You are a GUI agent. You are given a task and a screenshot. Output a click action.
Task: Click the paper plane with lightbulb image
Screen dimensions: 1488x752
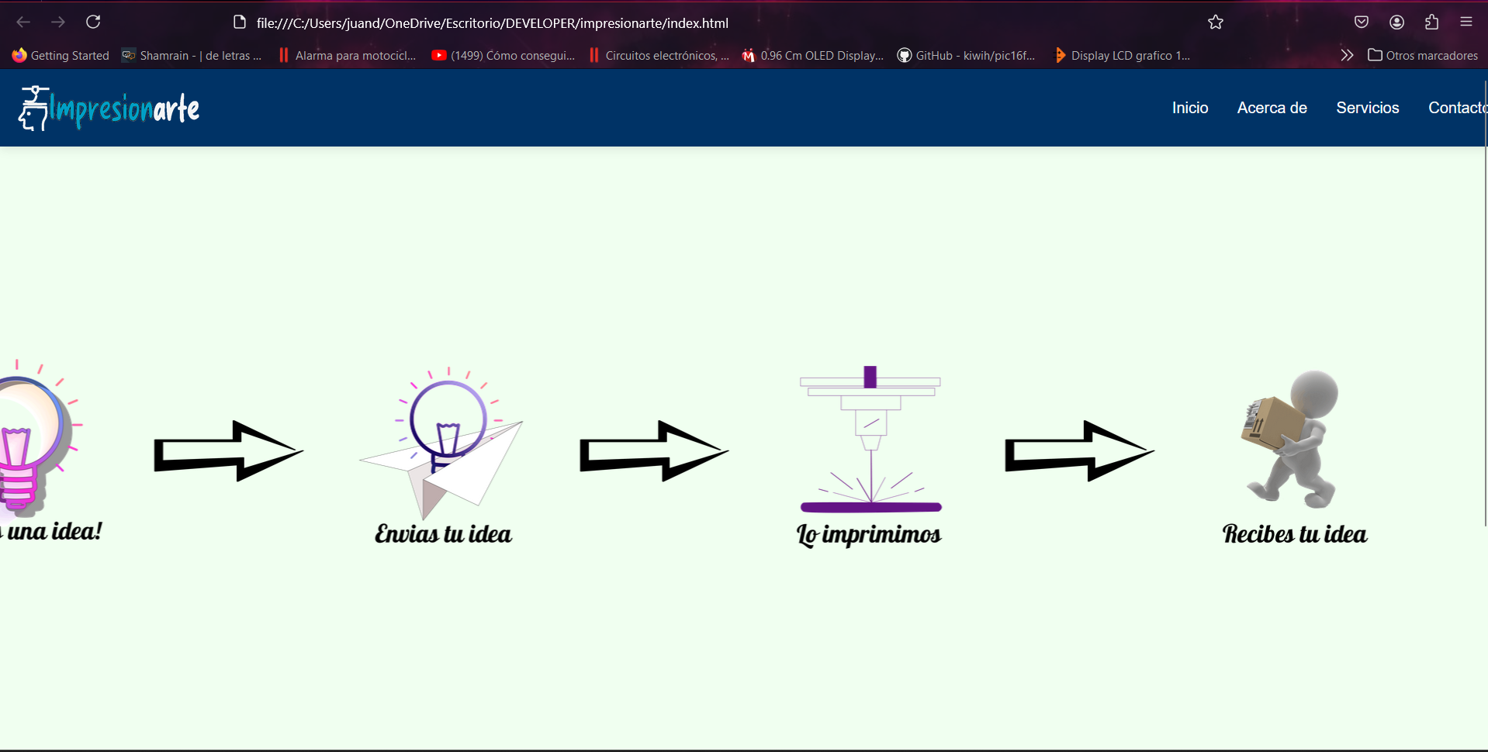coord(441,443)
